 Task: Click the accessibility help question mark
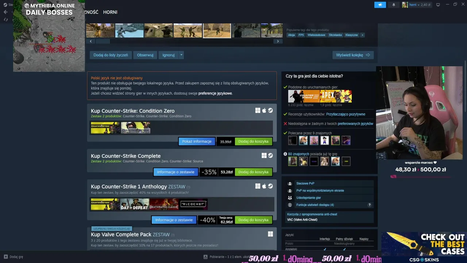[x=369, y=205]
